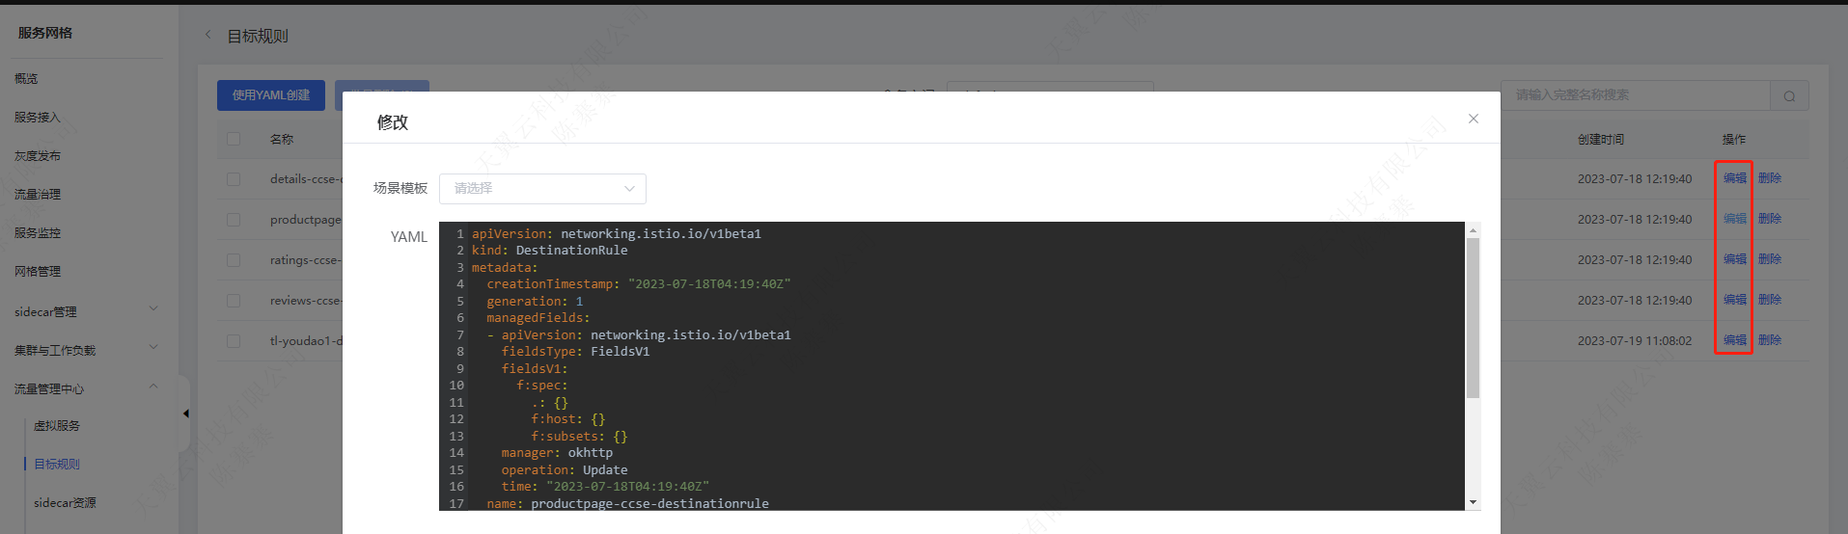The width and height of the screenshot is (1848, 534).
Task: Check the details-ccse row checkbox
Action: pyautogui.click(x=234, y=179)
